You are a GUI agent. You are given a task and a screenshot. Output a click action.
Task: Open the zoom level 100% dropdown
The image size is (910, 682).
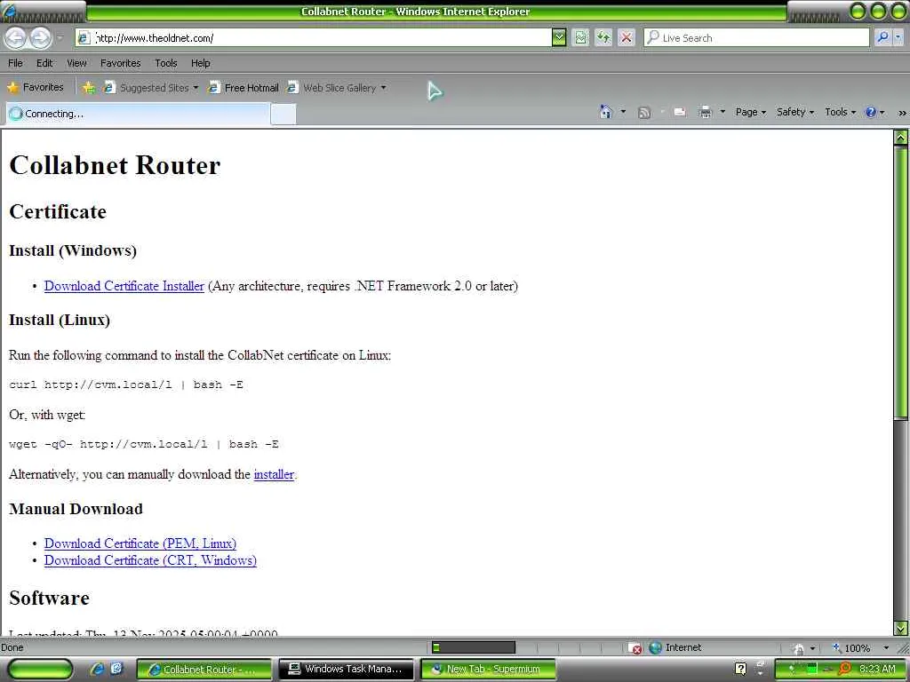pos(886,647)
